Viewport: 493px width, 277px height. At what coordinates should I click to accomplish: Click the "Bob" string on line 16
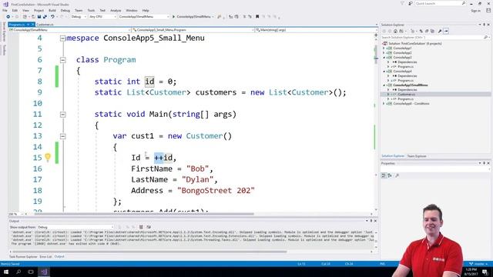[x=197, y=169]
